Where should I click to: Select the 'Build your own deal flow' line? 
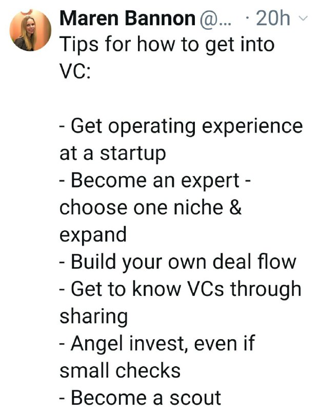[177, 262]
